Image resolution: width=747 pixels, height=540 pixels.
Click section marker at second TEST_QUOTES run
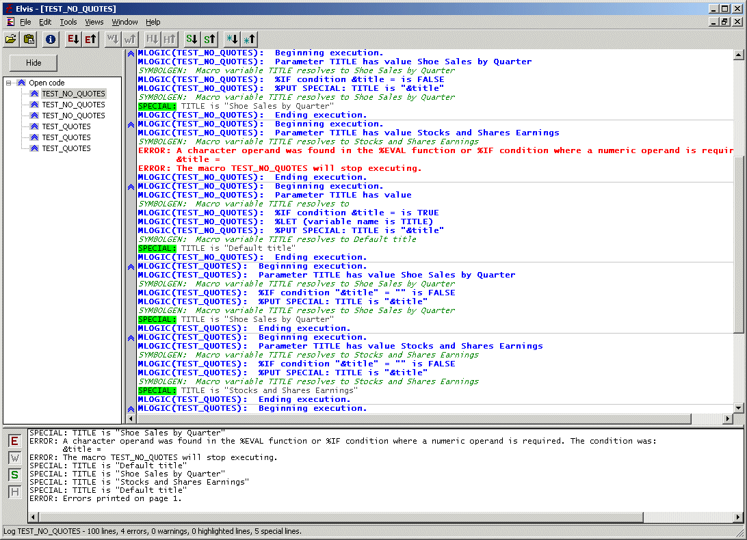[131, 338]
